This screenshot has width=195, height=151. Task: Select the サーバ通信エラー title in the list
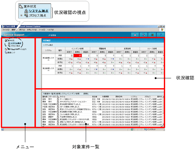(66, 99)
